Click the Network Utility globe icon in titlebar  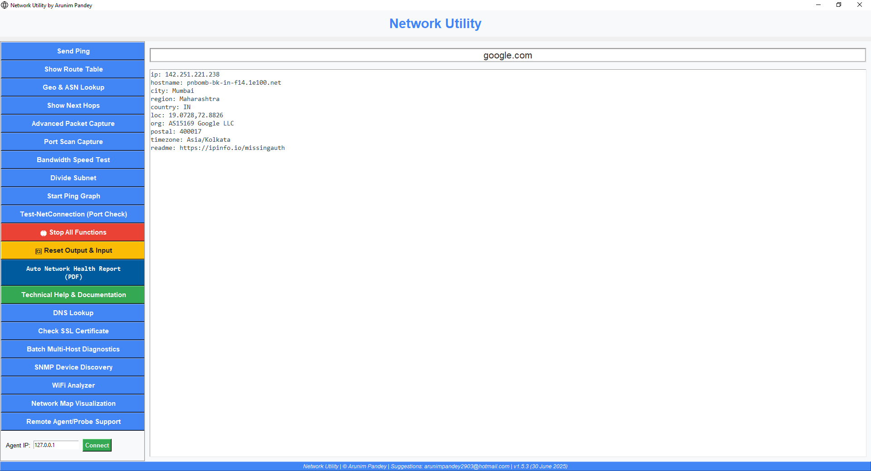5,5
